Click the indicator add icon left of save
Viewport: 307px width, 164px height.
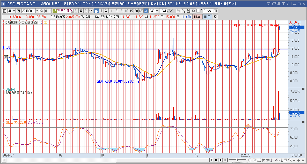click(x=184, y=11)
